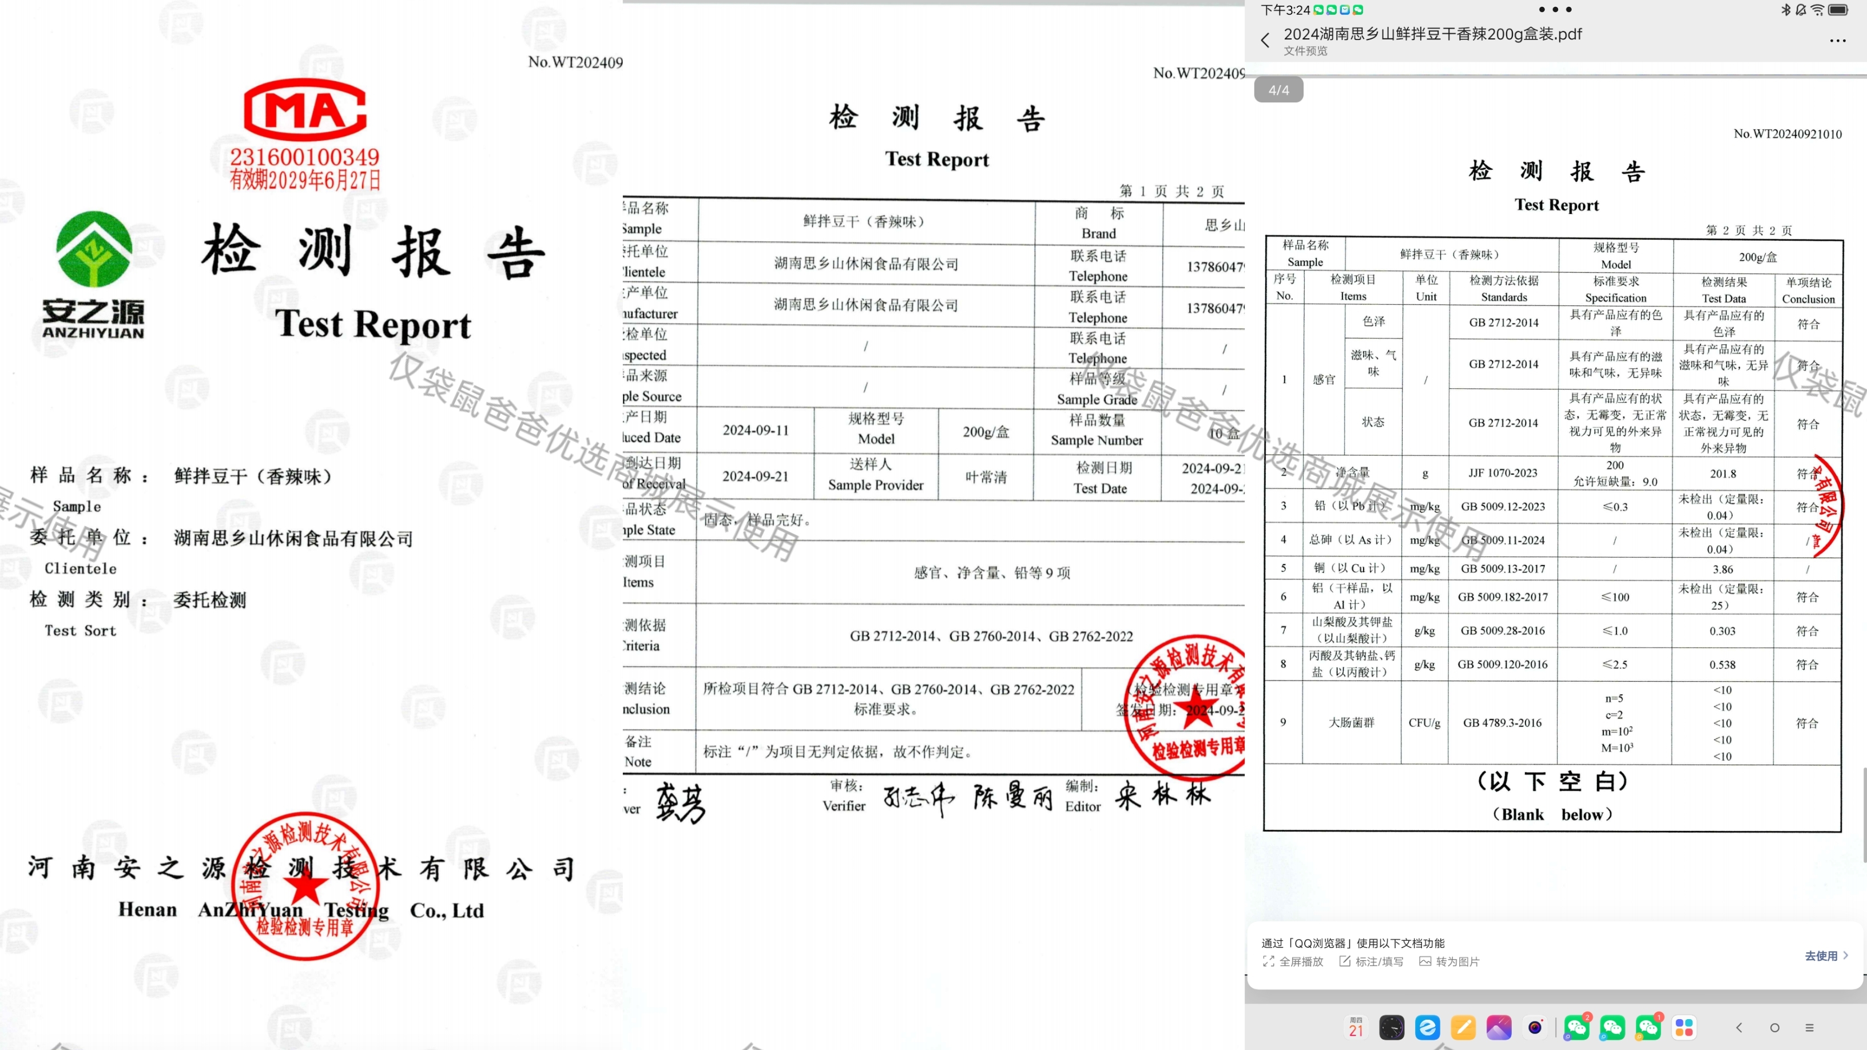Open the WeChat icon with badge 1
The width and height of the screenshot is (1867, 1050).
click(1648, 1027)
